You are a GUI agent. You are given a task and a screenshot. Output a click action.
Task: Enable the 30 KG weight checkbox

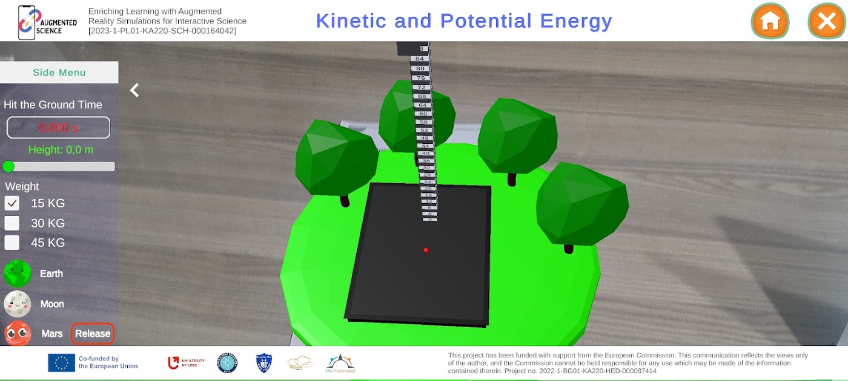click(x=12, y=223)
